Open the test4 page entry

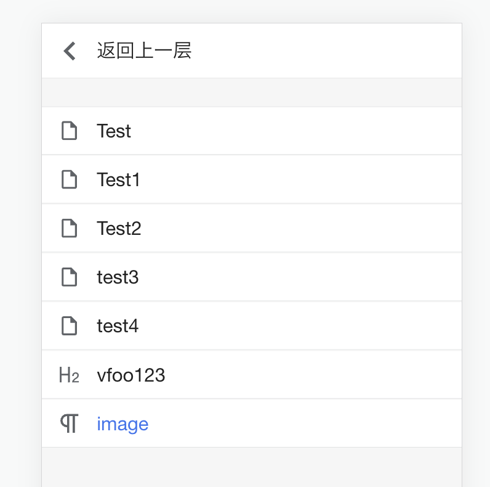click(118, 326)
